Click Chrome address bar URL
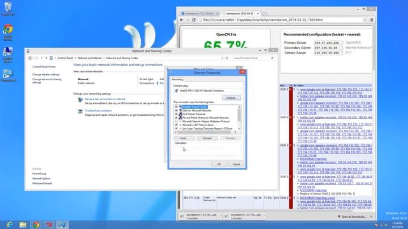The height and width of the screenshot is (229, 408). [263, 20]
